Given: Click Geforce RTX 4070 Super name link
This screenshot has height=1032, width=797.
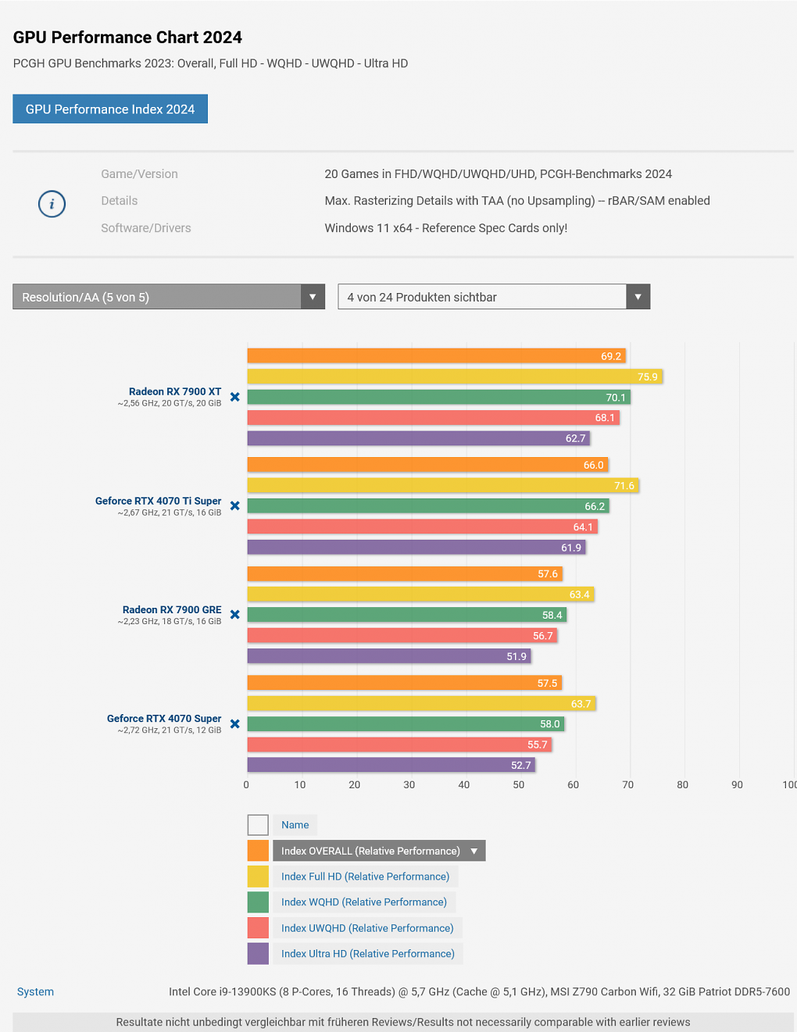Looking at the screenshot, I should (164, 718).
